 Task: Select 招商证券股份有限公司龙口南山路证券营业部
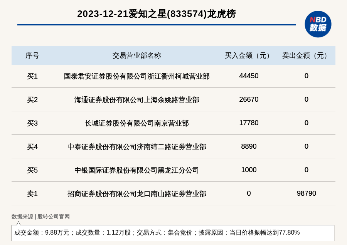pos(137,194)
